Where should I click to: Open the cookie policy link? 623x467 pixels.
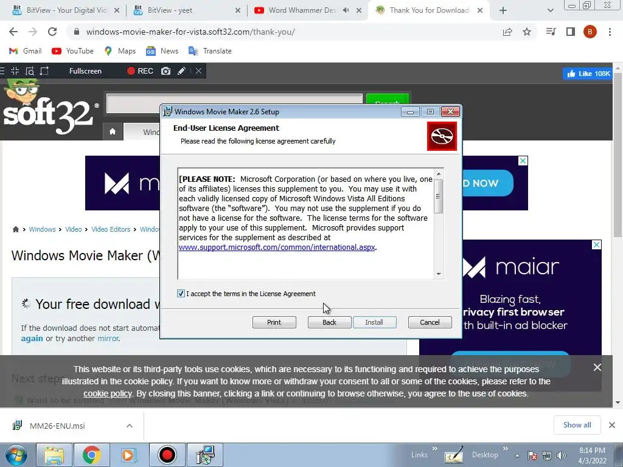click(107, 393)
